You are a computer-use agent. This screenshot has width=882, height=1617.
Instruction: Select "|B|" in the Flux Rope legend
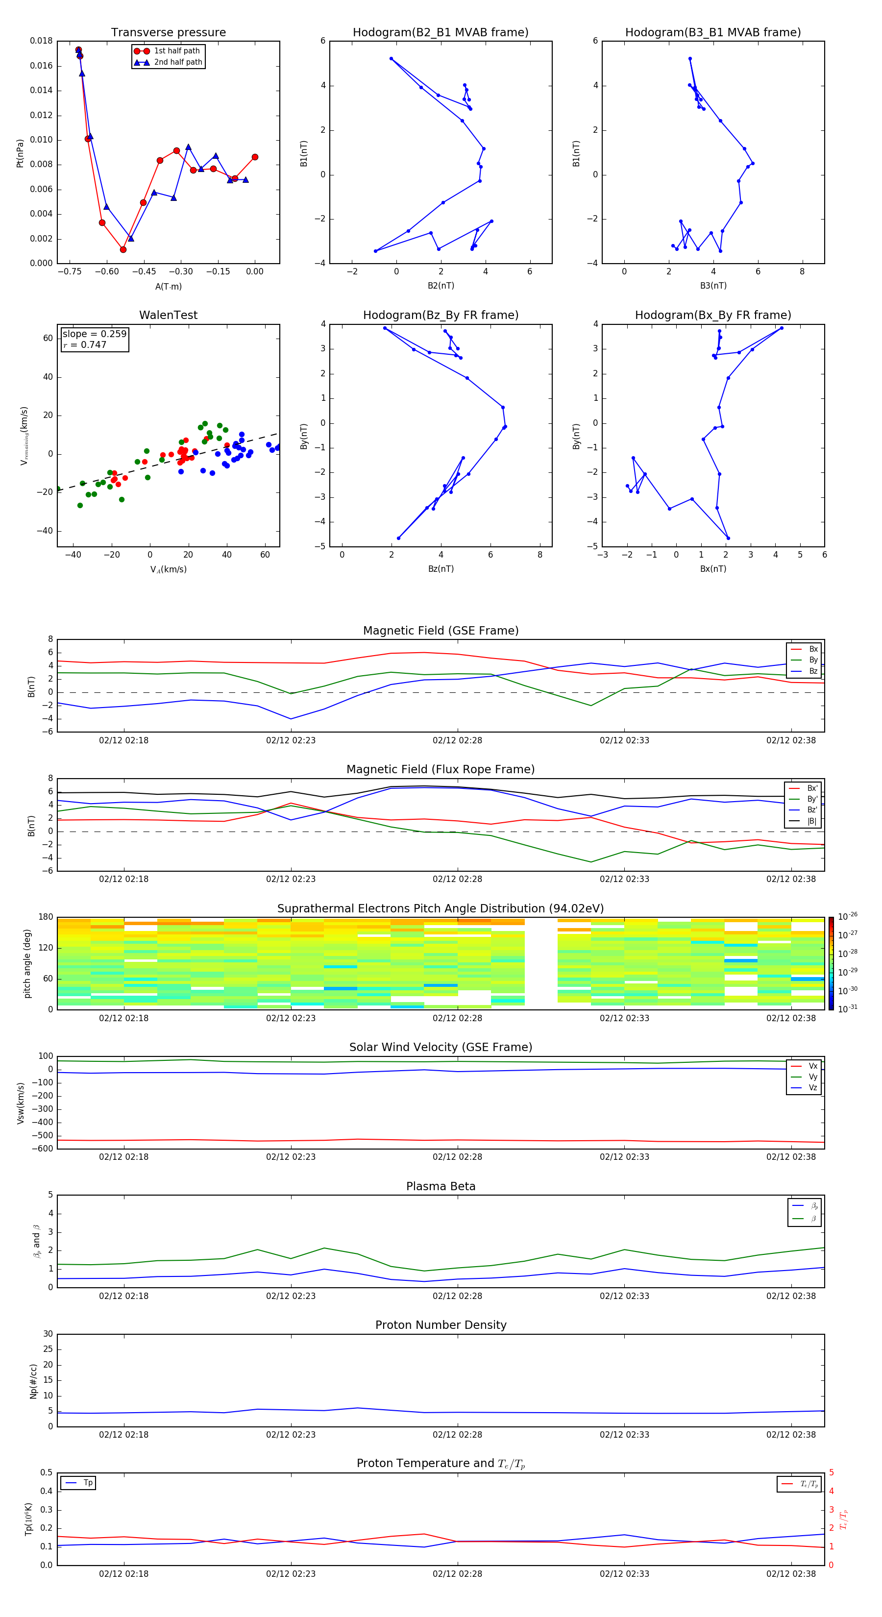click(x=804, y=821)
